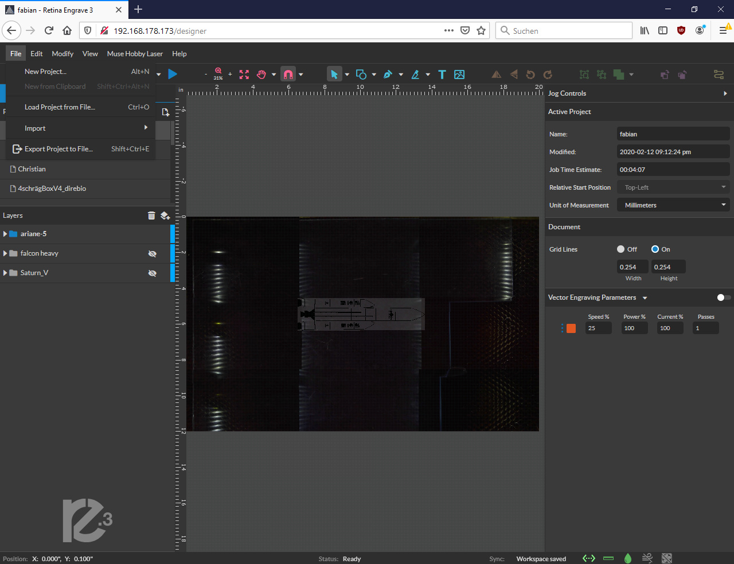Viewport: 734px width, 564px height.
Task: Click the green connection arrows status icon
Action: [589, 558]
